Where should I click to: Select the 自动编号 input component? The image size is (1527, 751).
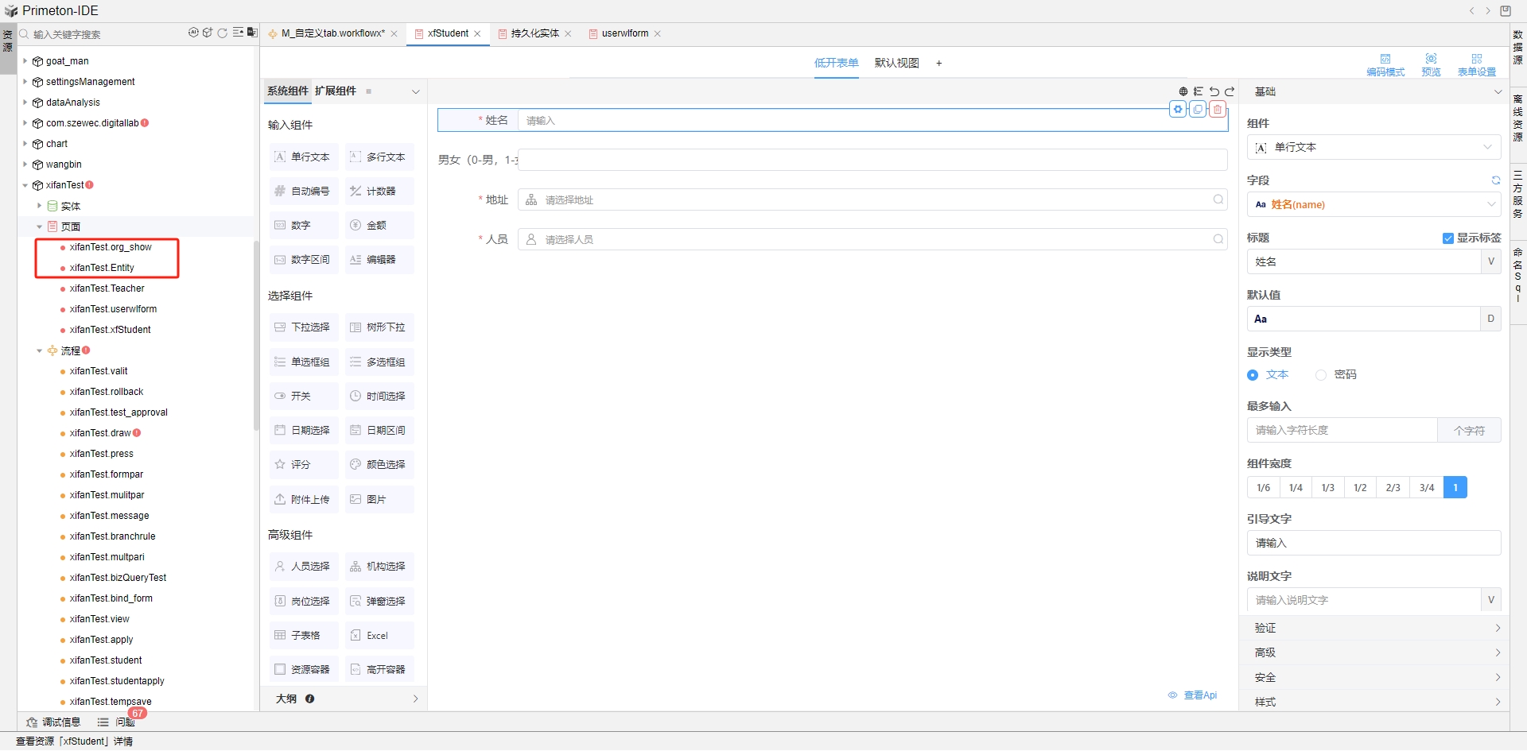click(302, 191)
